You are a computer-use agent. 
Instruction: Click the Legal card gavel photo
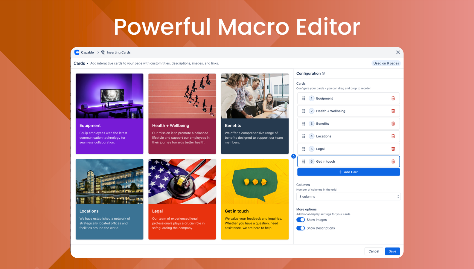pos(182,181)
